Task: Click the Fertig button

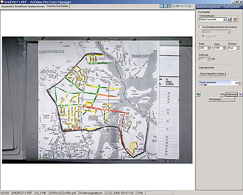Action: [222, 94]
